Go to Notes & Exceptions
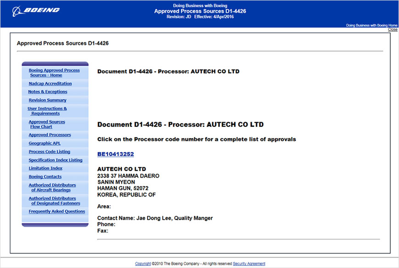The height and width of the screenshot is (268, 399). (x=48, y=92)
